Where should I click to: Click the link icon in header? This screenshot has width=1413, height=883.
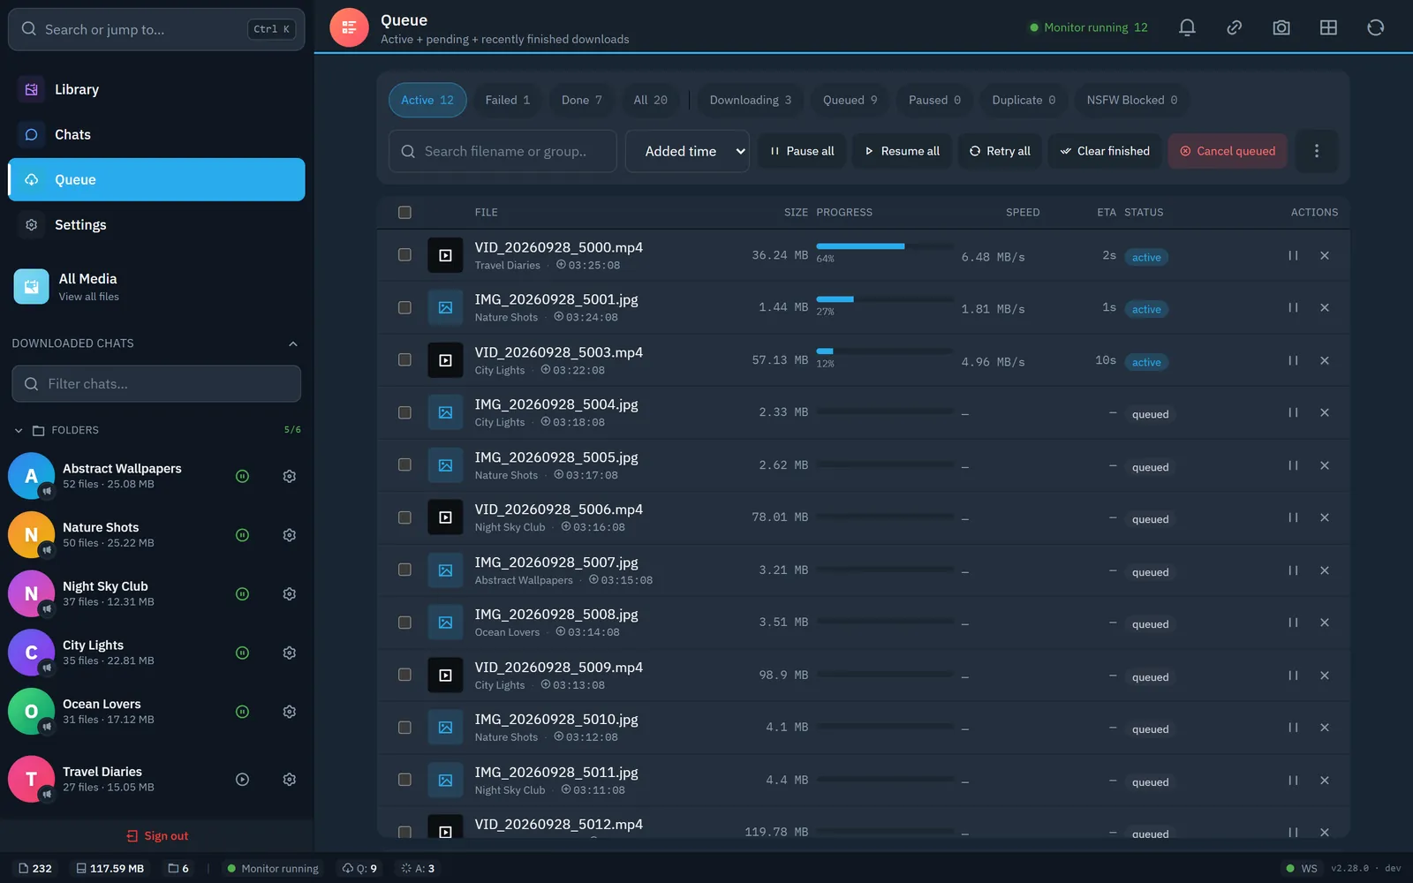[1235, 27]
